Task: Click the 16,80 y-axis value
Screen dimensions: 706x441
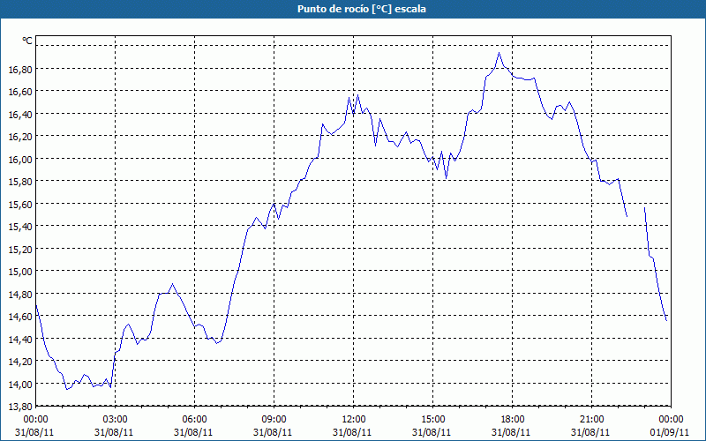Action: point(20,70)
